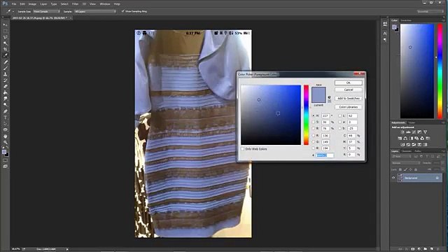This screenshot has width=448, height=252.
Task: Select the Eraser tool
Action: point(5,86)
